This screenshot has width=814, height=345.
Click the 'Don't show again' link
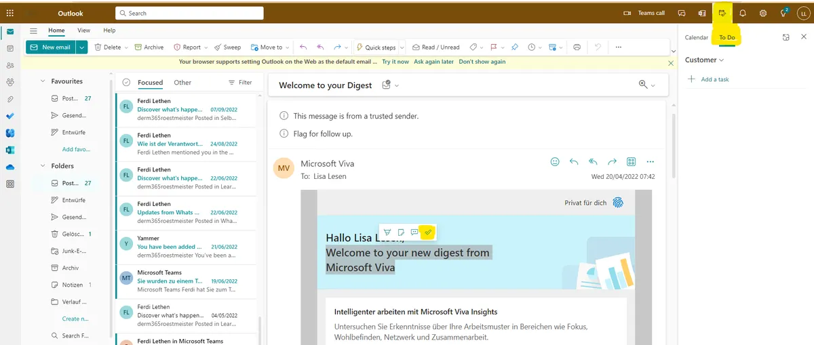[482, 62]
